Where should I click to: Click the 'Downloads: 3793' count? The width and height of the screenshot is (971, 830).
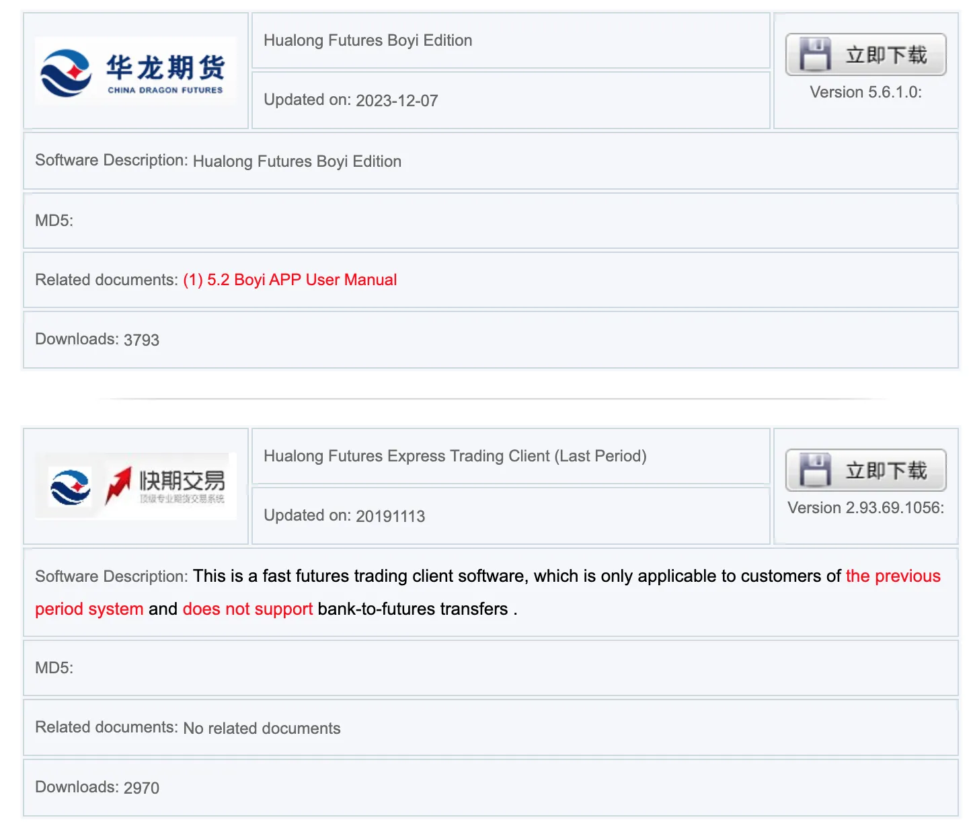[98, 340]
